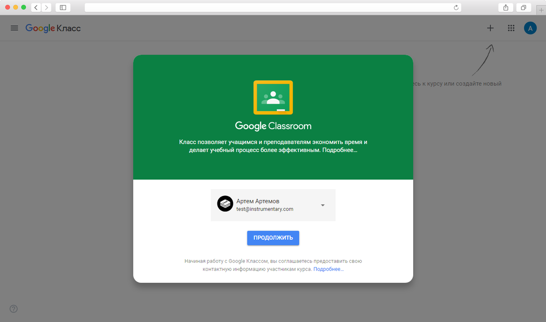Click the test@instrumentary.com email text
The width and height of the screenshot is (546, 322).
point(265,209)
